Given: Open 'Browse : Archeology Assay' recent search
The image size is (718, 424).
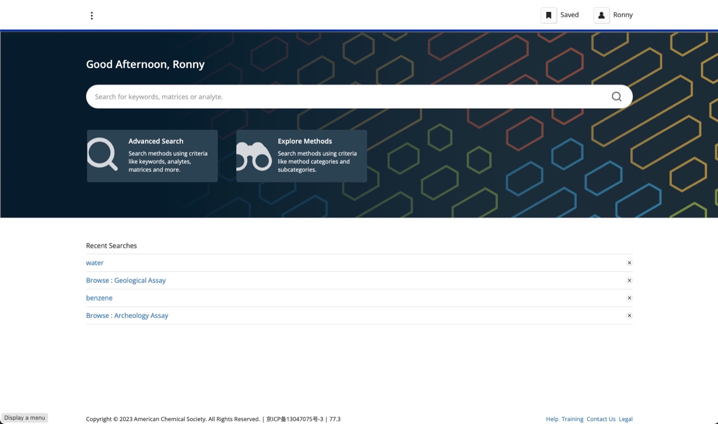Looking at the screenshot, I should pos(127,315).
